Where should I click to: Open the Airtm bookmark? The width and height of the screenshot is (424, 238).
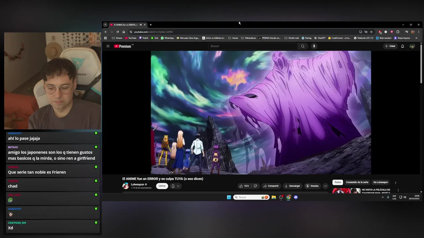213,38
